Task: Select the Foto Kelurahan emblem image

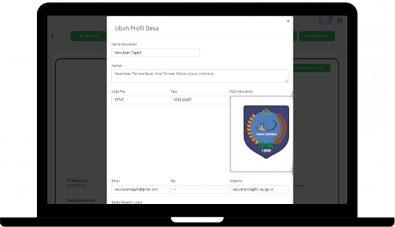Action: pos(266,132)
